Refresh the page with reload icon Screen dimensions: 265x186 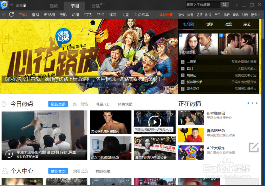pos(11,14)
